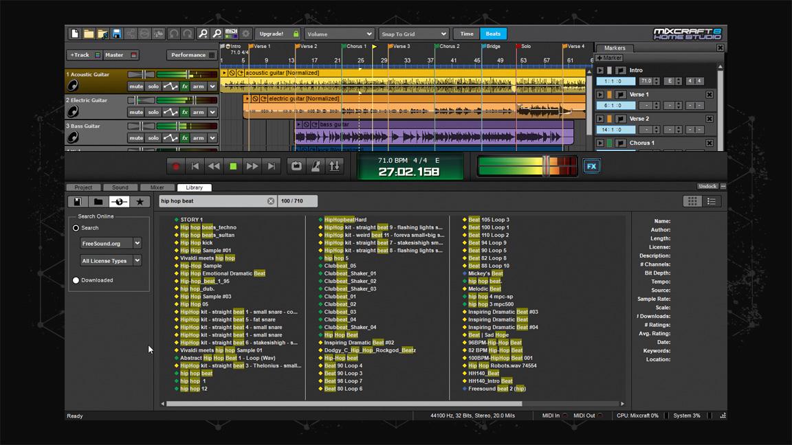Switch to the Mixer tab
Screen dimensions: 792x445
click(157, 187)
